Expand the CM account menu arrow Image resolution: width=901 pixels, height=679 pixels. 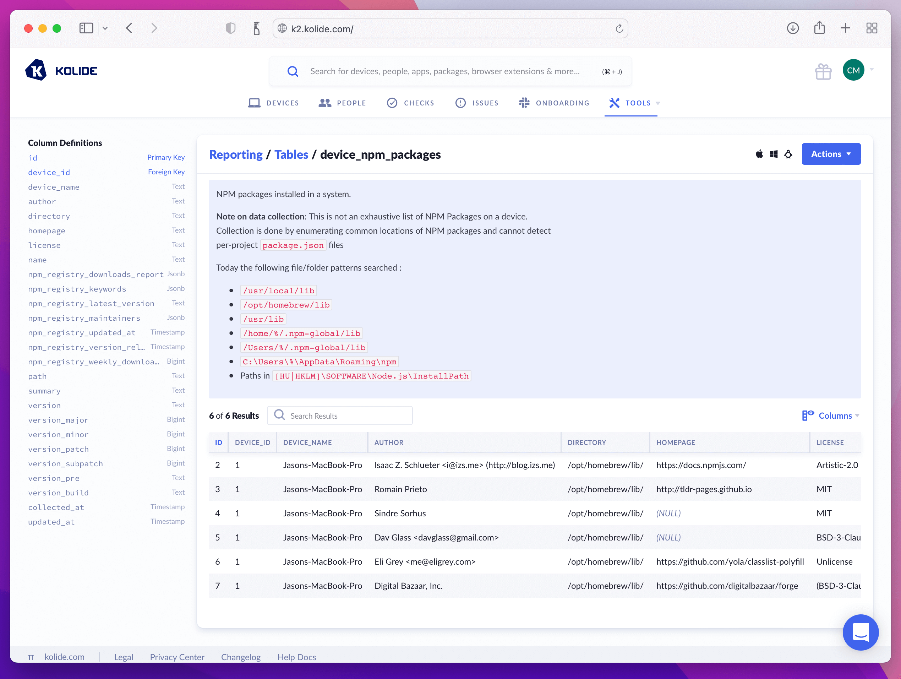point(872,70)
